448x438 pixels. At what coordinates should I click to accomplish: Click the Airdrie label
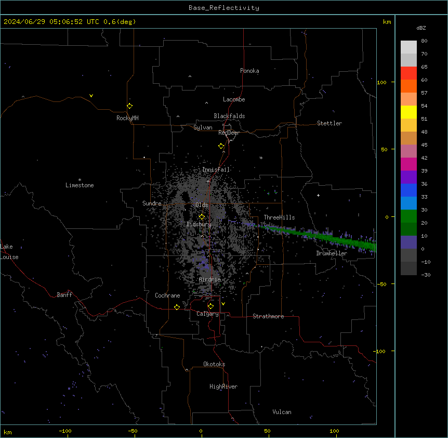(210, 279)
